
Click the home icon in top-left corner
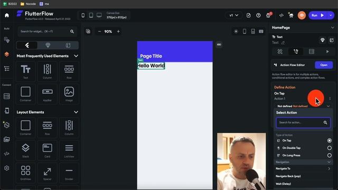click(x=7, y=15)
